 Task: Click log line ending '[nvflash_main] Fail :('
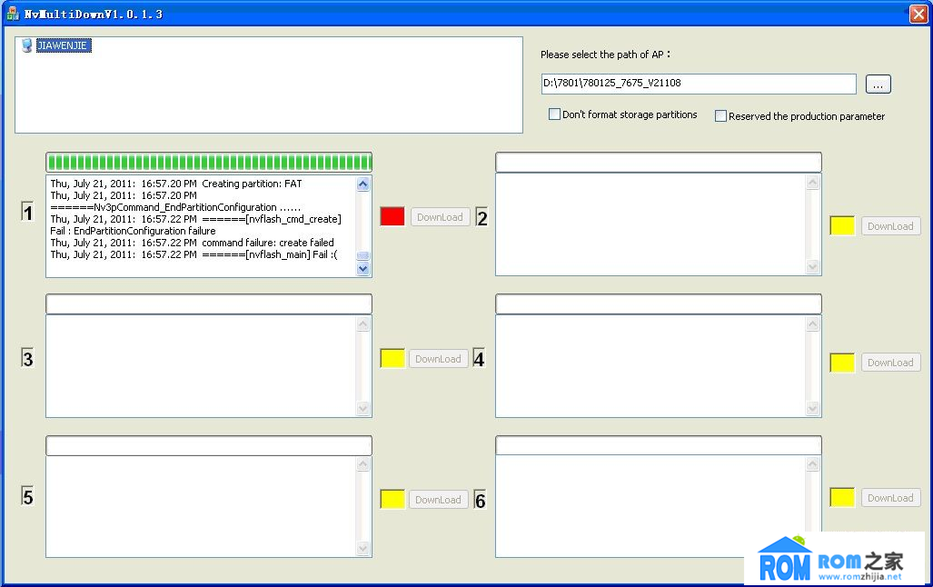tap(194, 254)
